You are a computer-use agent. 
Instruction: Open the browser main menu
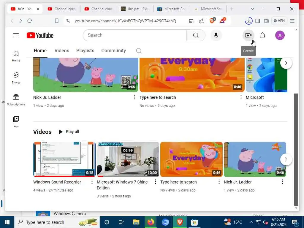(x=292, y=21)
